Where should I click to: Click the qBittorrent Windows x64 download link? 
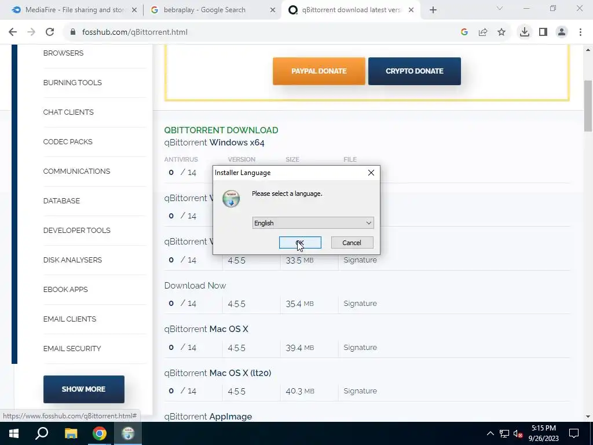coord(214,143)
